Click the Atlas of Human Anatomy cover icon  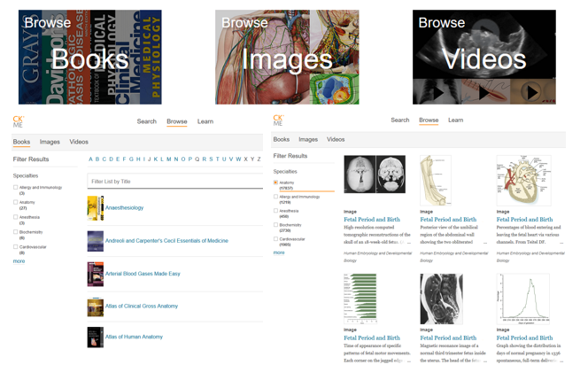tap(95, 337)
